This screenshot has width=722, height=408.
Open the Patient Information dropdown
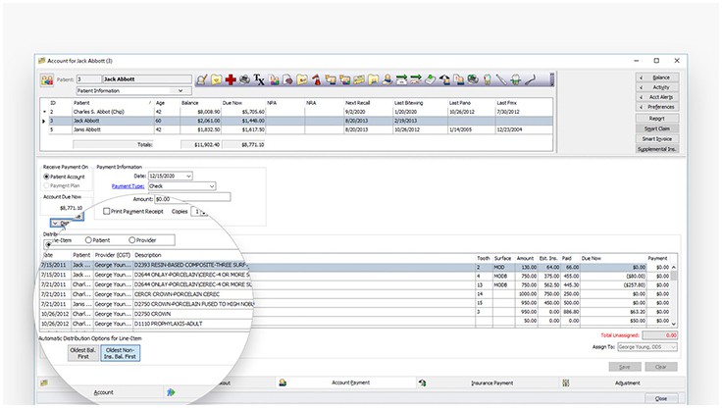tap(180, 90)
